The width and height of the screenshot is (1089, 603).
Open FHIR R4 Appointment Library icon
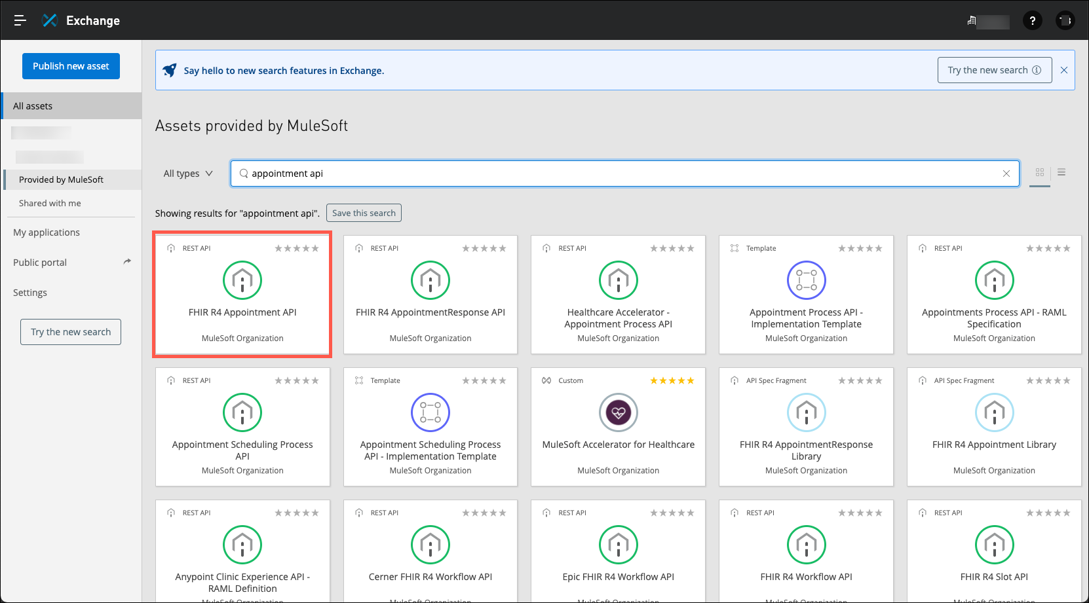(x=995, y=412)
